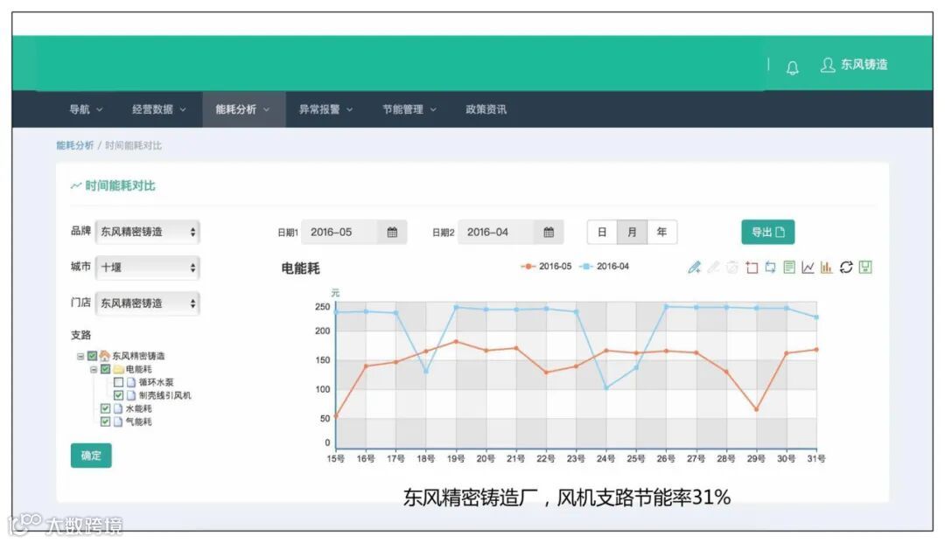Viewport: 945px width, 543px height.
Task: Click the blue zoom reset icon
Action: tap(770, 267)
